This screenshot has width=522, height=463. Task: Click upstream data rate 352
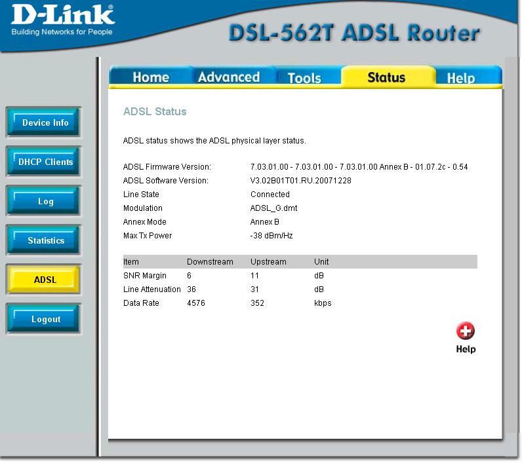[x=257, y=303]
